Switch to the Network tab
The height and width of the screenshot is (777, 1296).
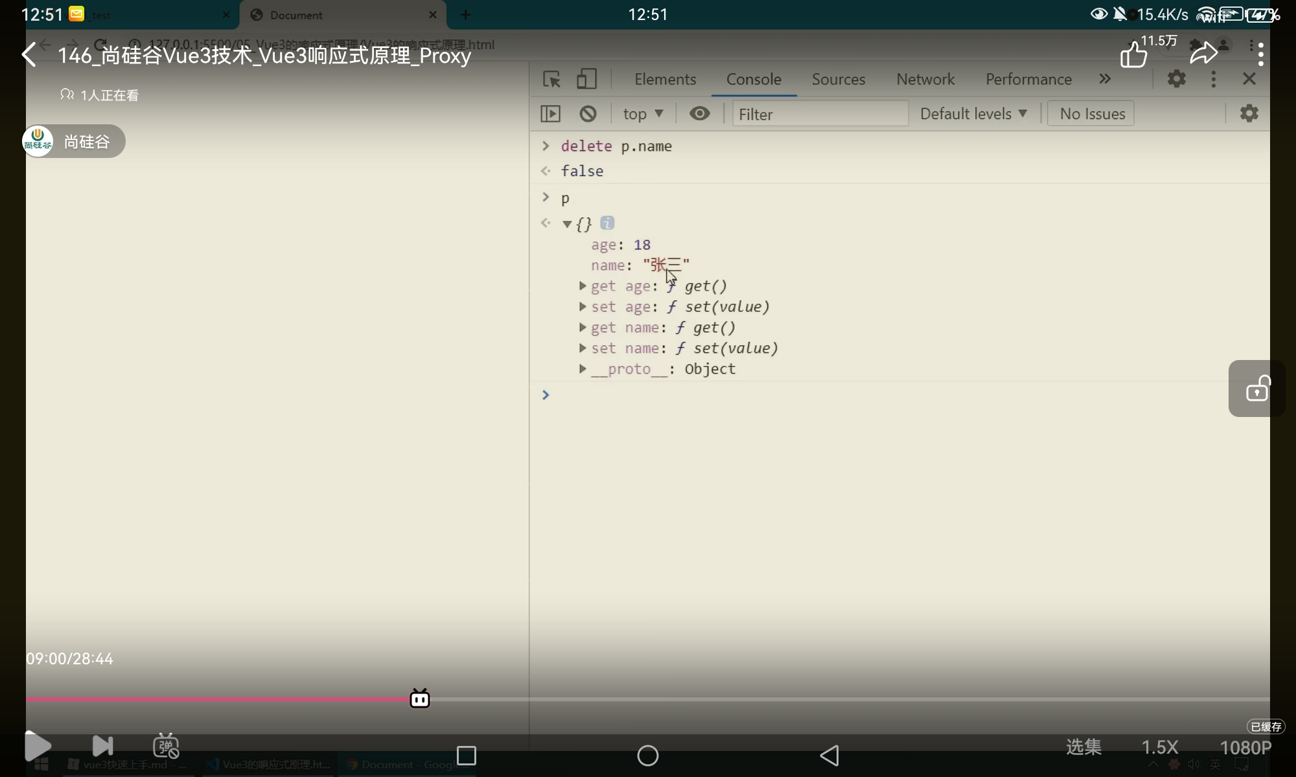(x=925, y=79)
